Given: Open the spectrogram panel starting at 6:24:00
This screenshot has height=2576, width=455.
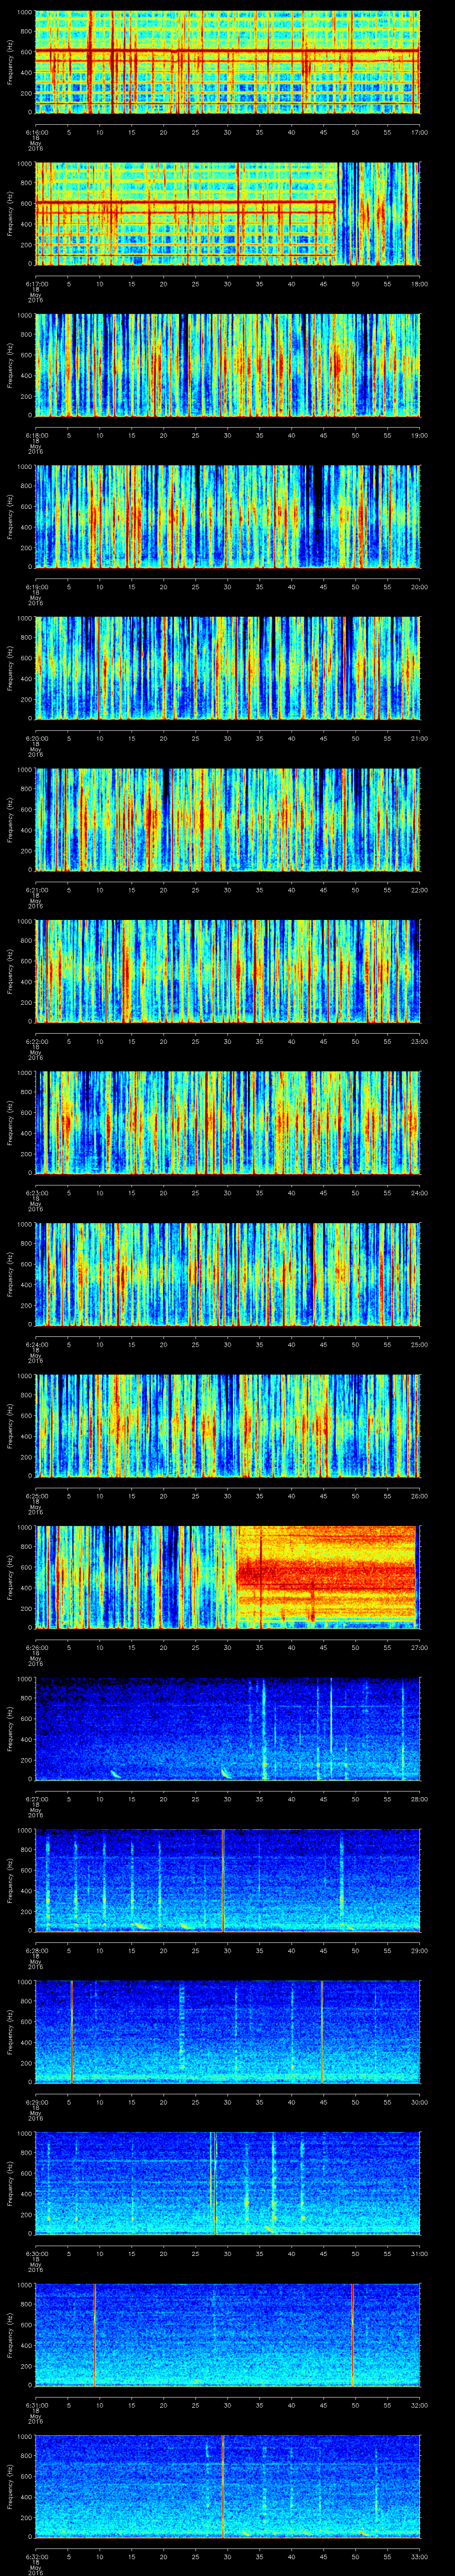Looking at the screenshot, I should 227,1274.
